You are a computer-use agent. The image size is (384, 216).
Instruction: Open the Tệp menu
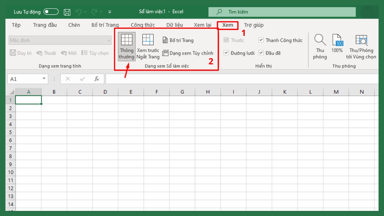click(x=16, y=25)
